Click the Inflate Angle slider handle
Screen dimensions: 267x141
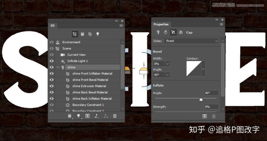201,100
